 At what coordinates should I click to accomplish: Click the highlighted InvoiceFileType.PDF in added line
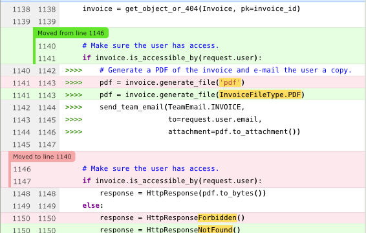(260, 94)
